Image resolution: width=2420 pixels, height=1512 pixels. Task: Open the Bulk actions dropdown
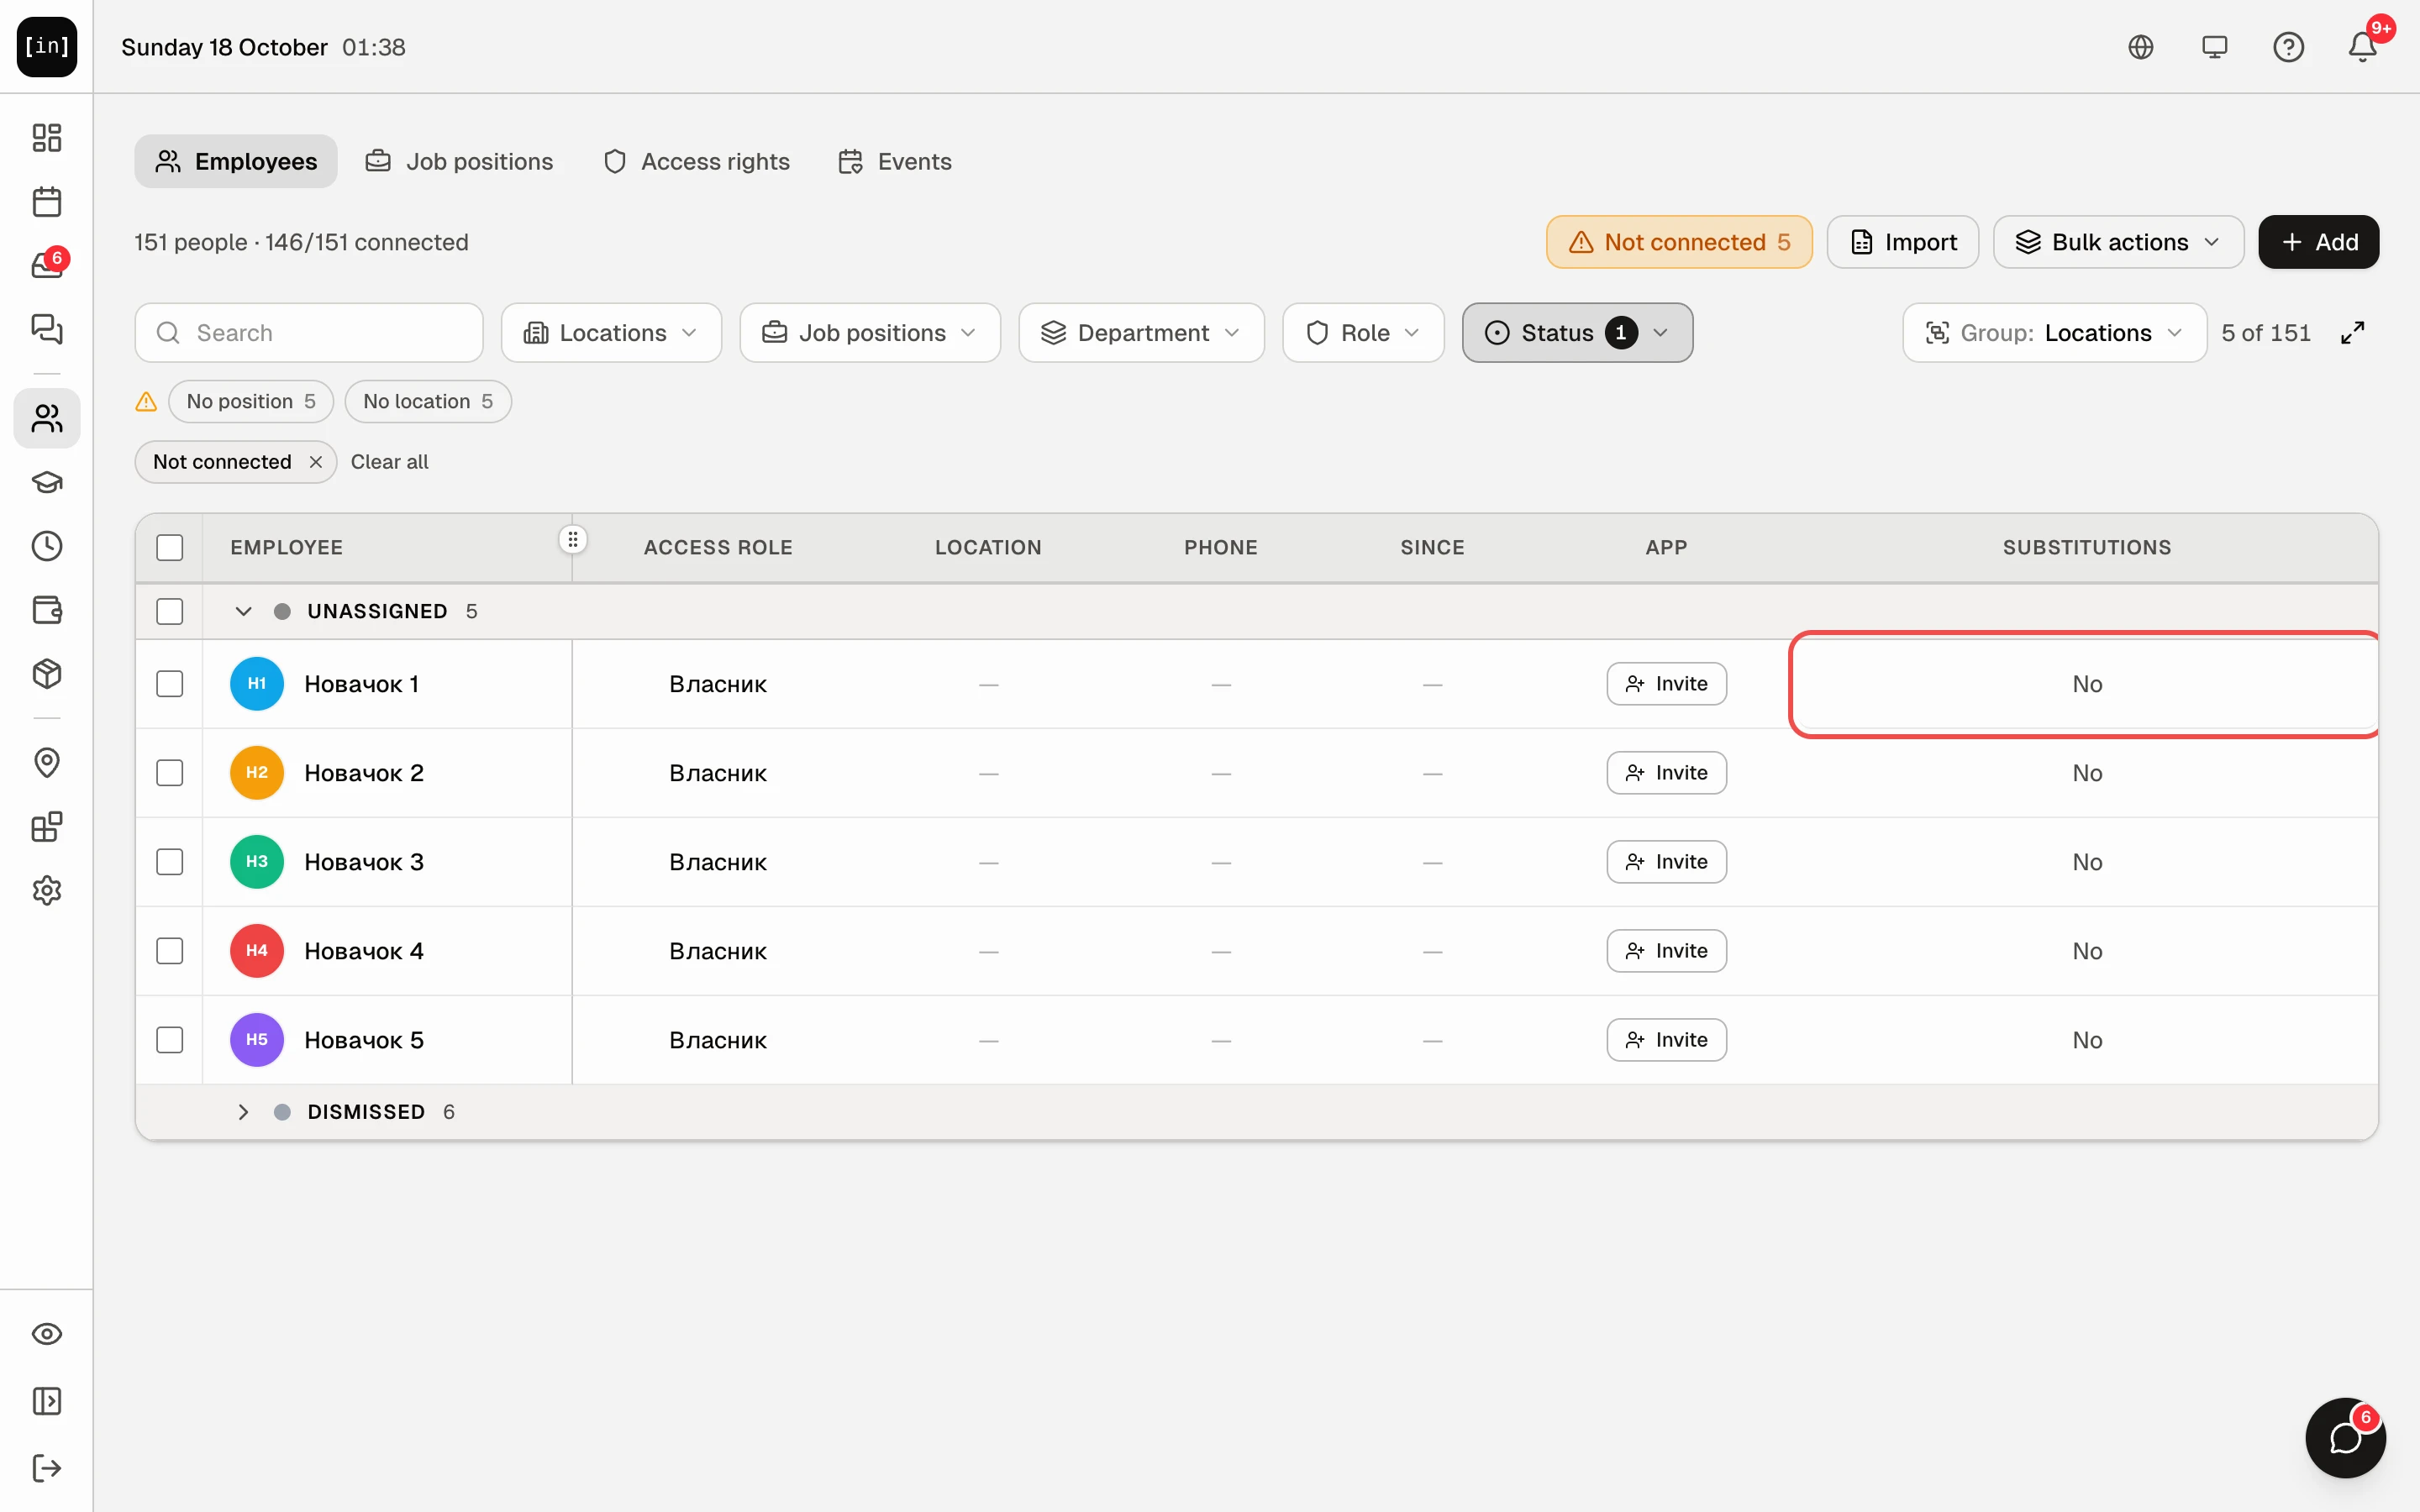click(x=2118, y=242)
